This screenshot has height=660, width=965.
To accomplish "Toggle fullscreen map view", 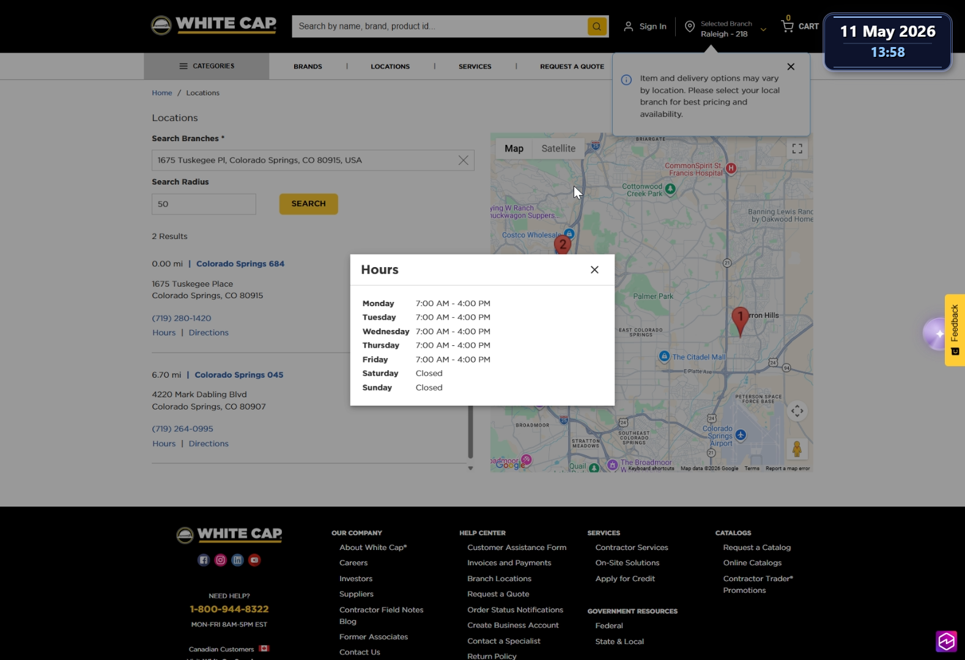I will [797, 148].
